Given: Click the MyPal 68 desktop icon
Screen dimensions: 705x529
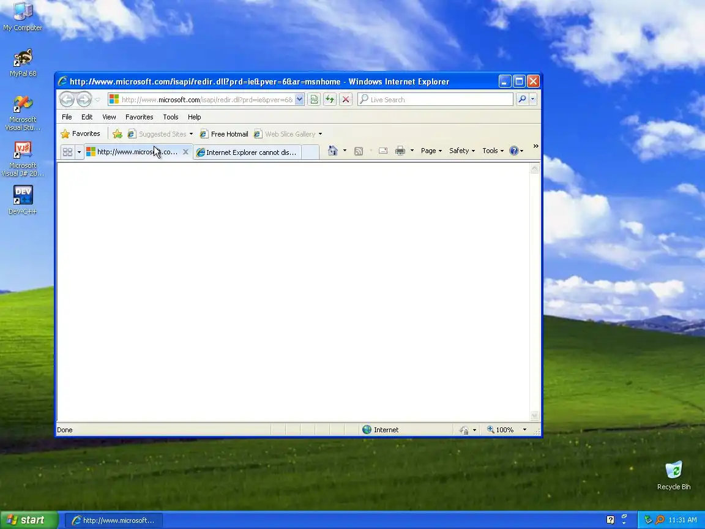Looking at the screenshot, I should tap(23, 63).
